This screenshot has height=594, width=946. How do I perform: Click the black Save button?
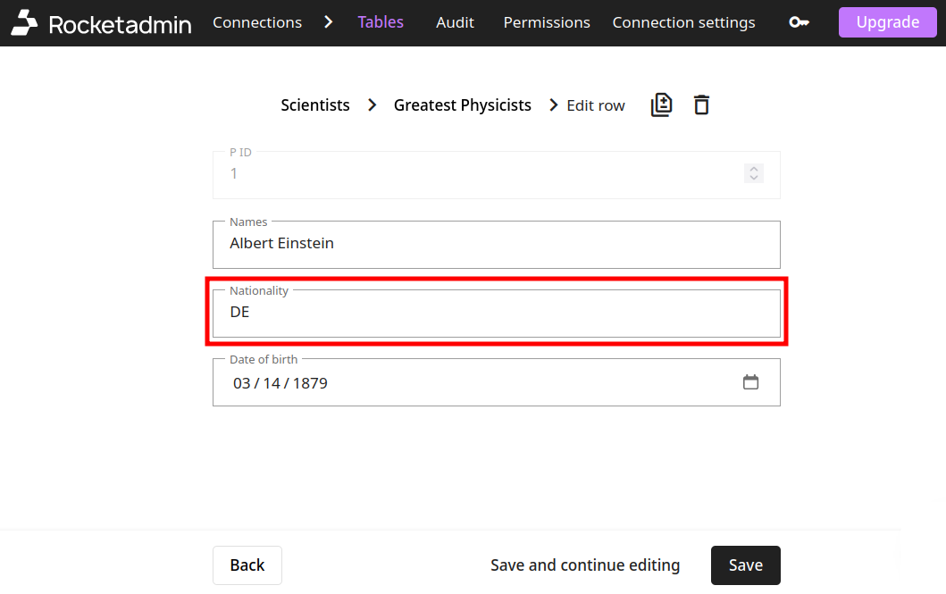(746, 565)
